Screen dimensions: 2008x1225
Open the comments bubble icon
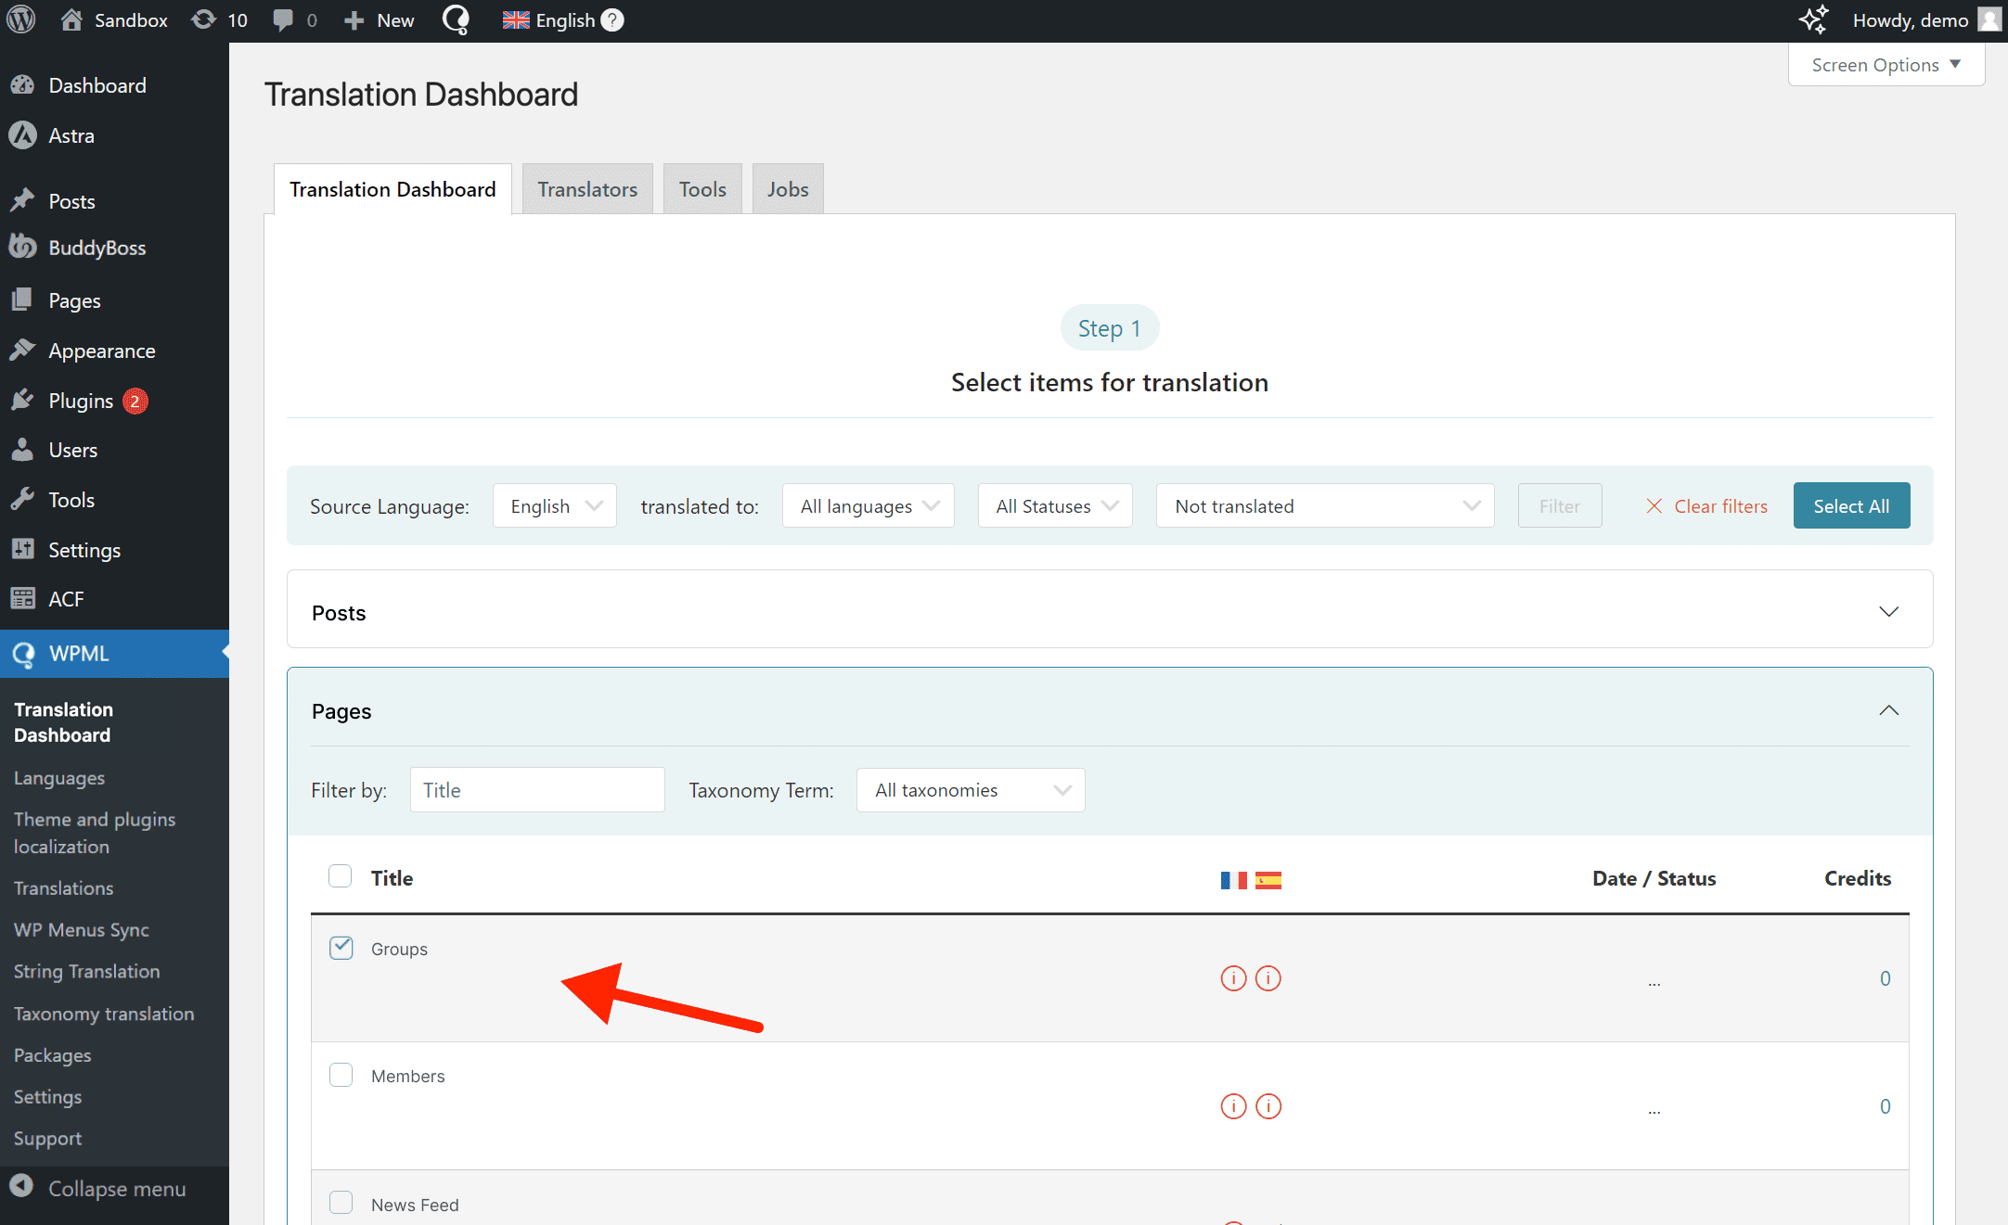point(283,19)
